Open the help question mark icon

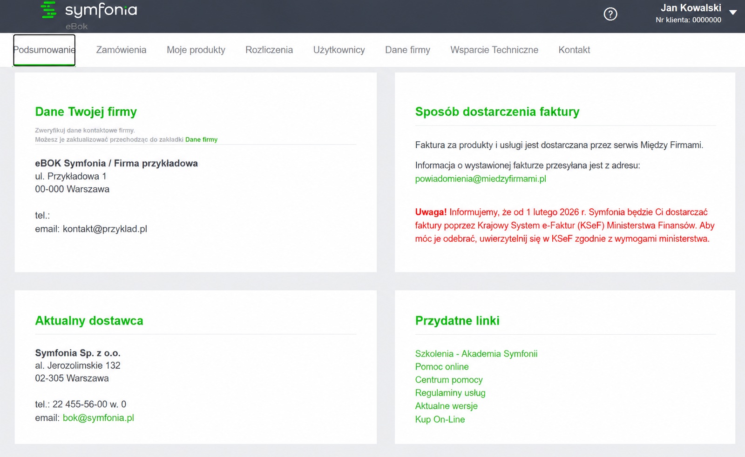pyautogui.click(x=610, y=14)
